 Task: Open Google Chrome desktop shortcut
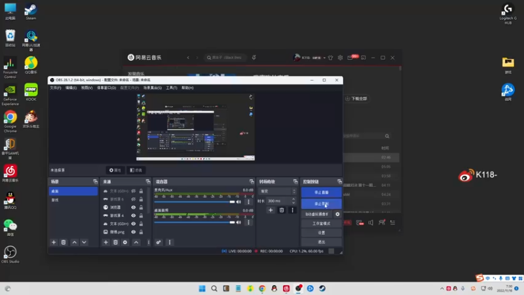10,121
